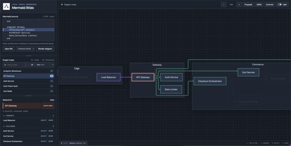The height and width of the screenshot is (146, 291).
Task: Click SELECT for Load Balancer
Action: (x=44, y=120)
